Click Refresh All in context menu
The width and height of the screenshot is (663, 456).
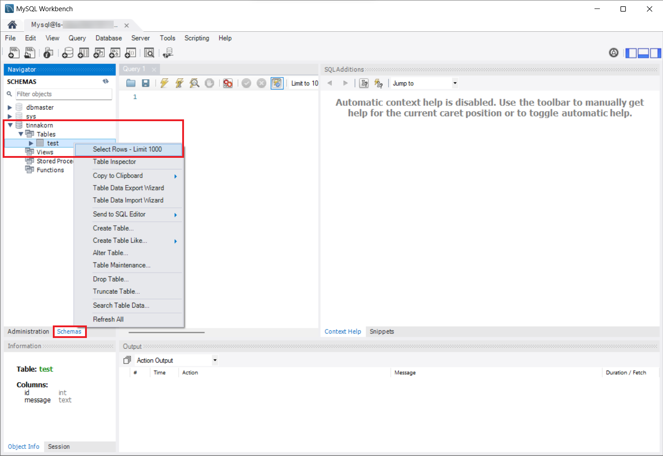coord(129,319)
